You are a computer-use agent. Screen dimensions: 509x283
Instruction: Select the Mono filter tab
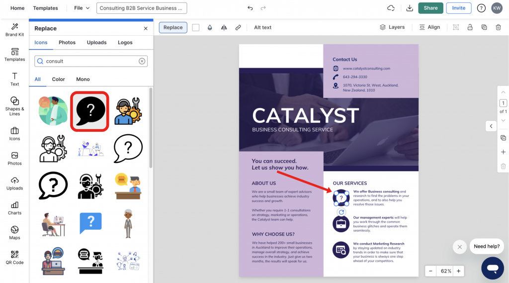coord(83,79)
